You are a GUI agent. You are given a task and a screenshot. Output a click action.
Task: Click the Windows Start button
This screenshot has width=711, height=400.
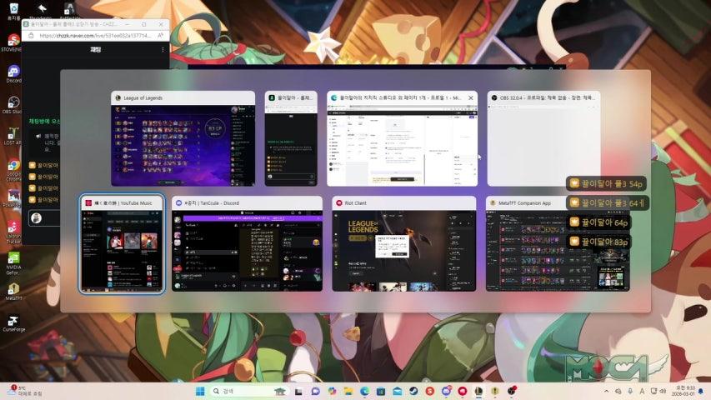tap(200, 391)
